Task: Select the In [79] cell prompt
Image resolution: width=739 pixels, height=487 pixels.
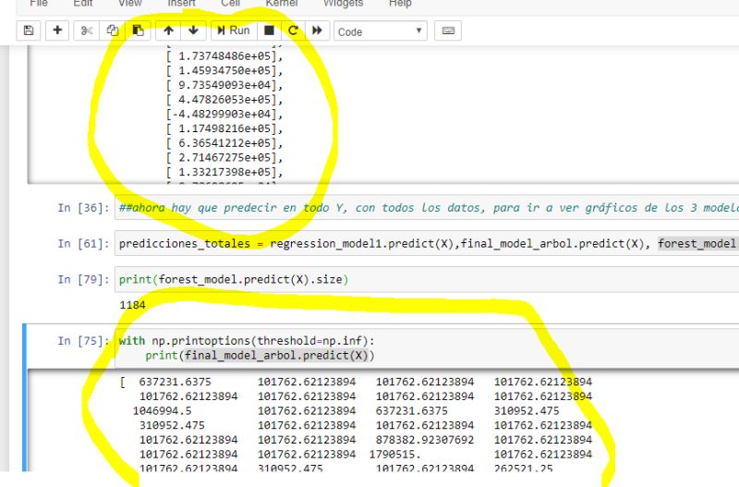Action: pos(83,279)
